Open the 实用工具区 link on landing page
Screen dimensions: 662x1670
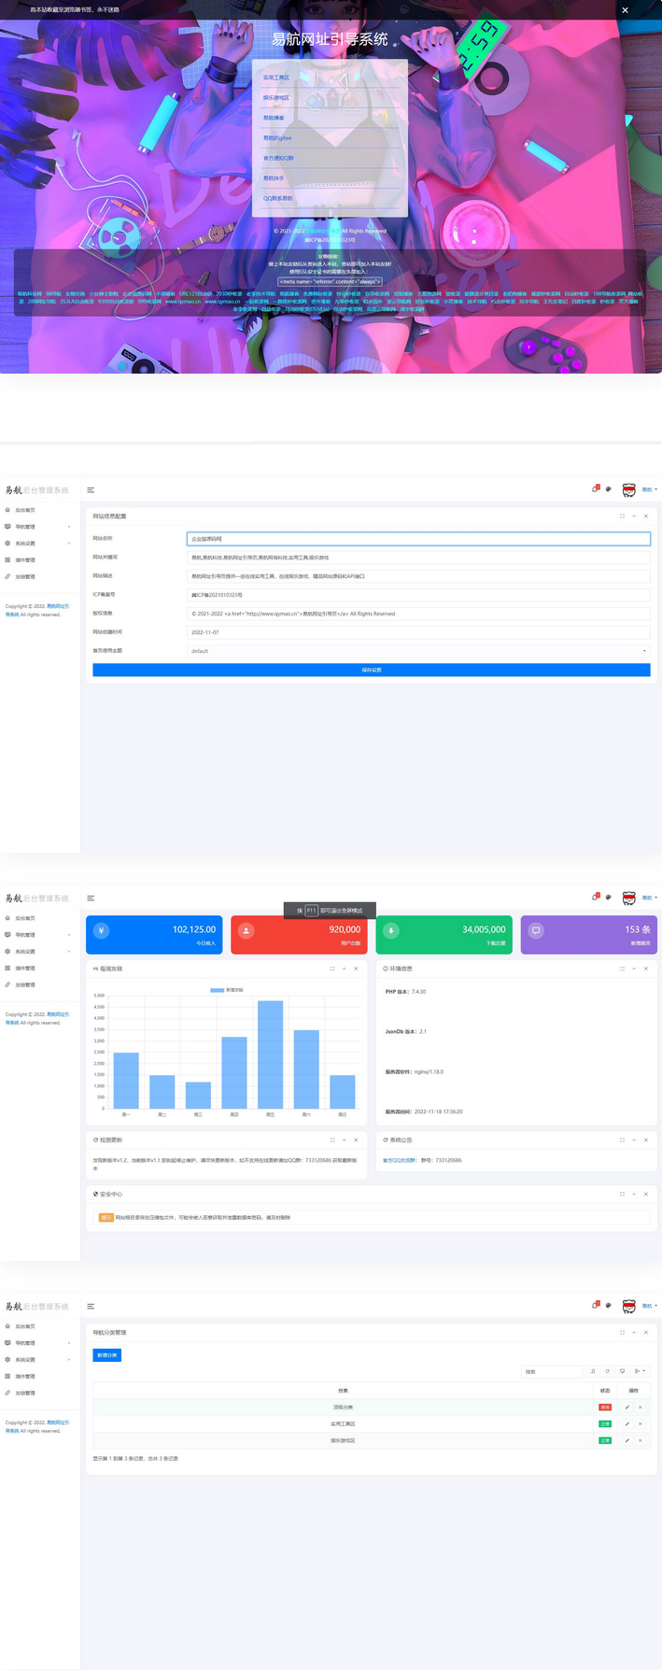point(276,78)
